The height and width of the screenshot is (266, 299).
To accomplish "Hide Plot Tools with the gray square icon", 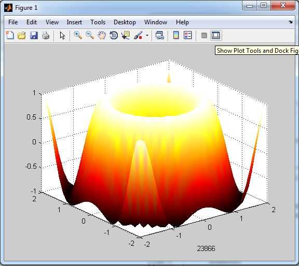I will (204, 36).
